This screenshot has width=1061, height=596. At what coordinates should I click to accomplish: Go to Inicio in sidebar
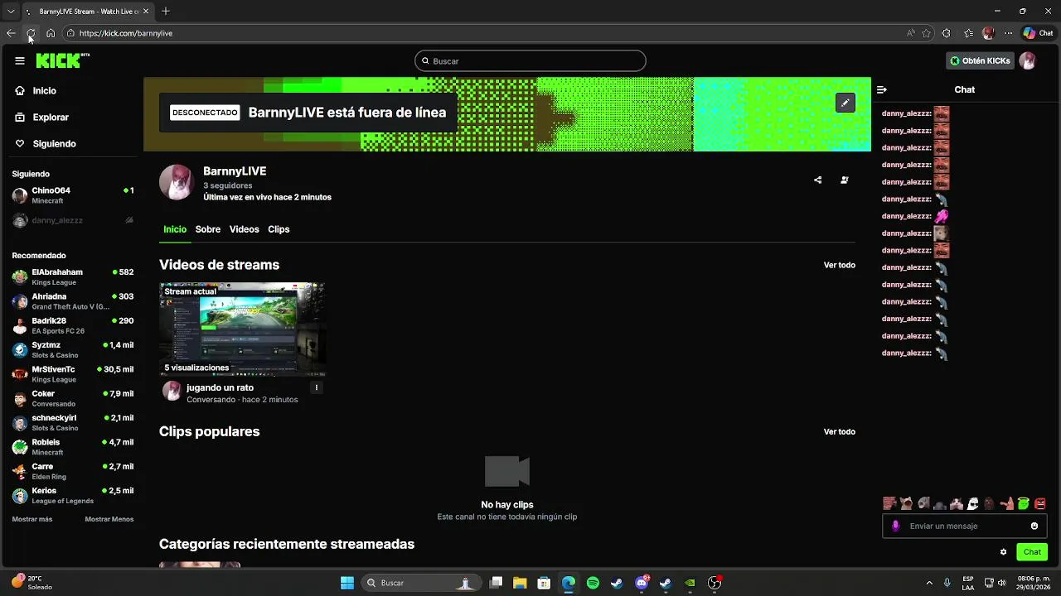click(x=36, y=91)
